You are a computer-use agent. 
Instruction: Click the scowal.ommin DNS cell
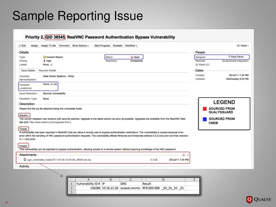(x=131, y=188)
